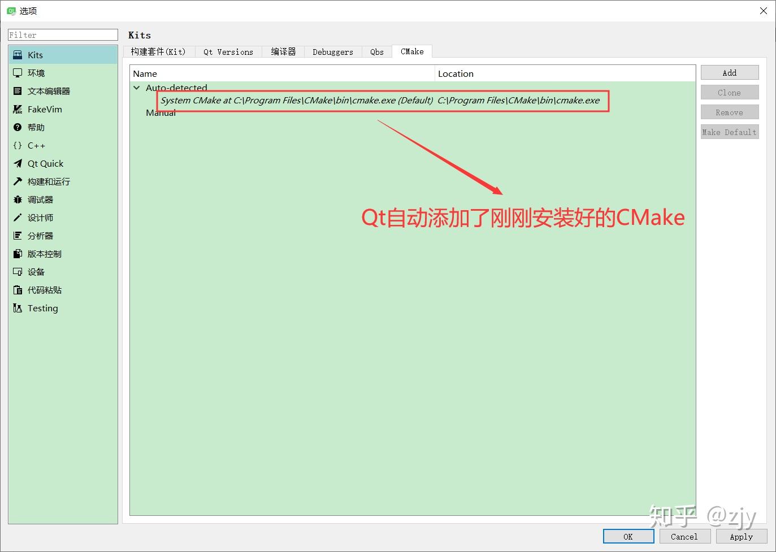Open Qt Quick settings from sidebar
The image size is (776, 552).
[x=45, y=163]
